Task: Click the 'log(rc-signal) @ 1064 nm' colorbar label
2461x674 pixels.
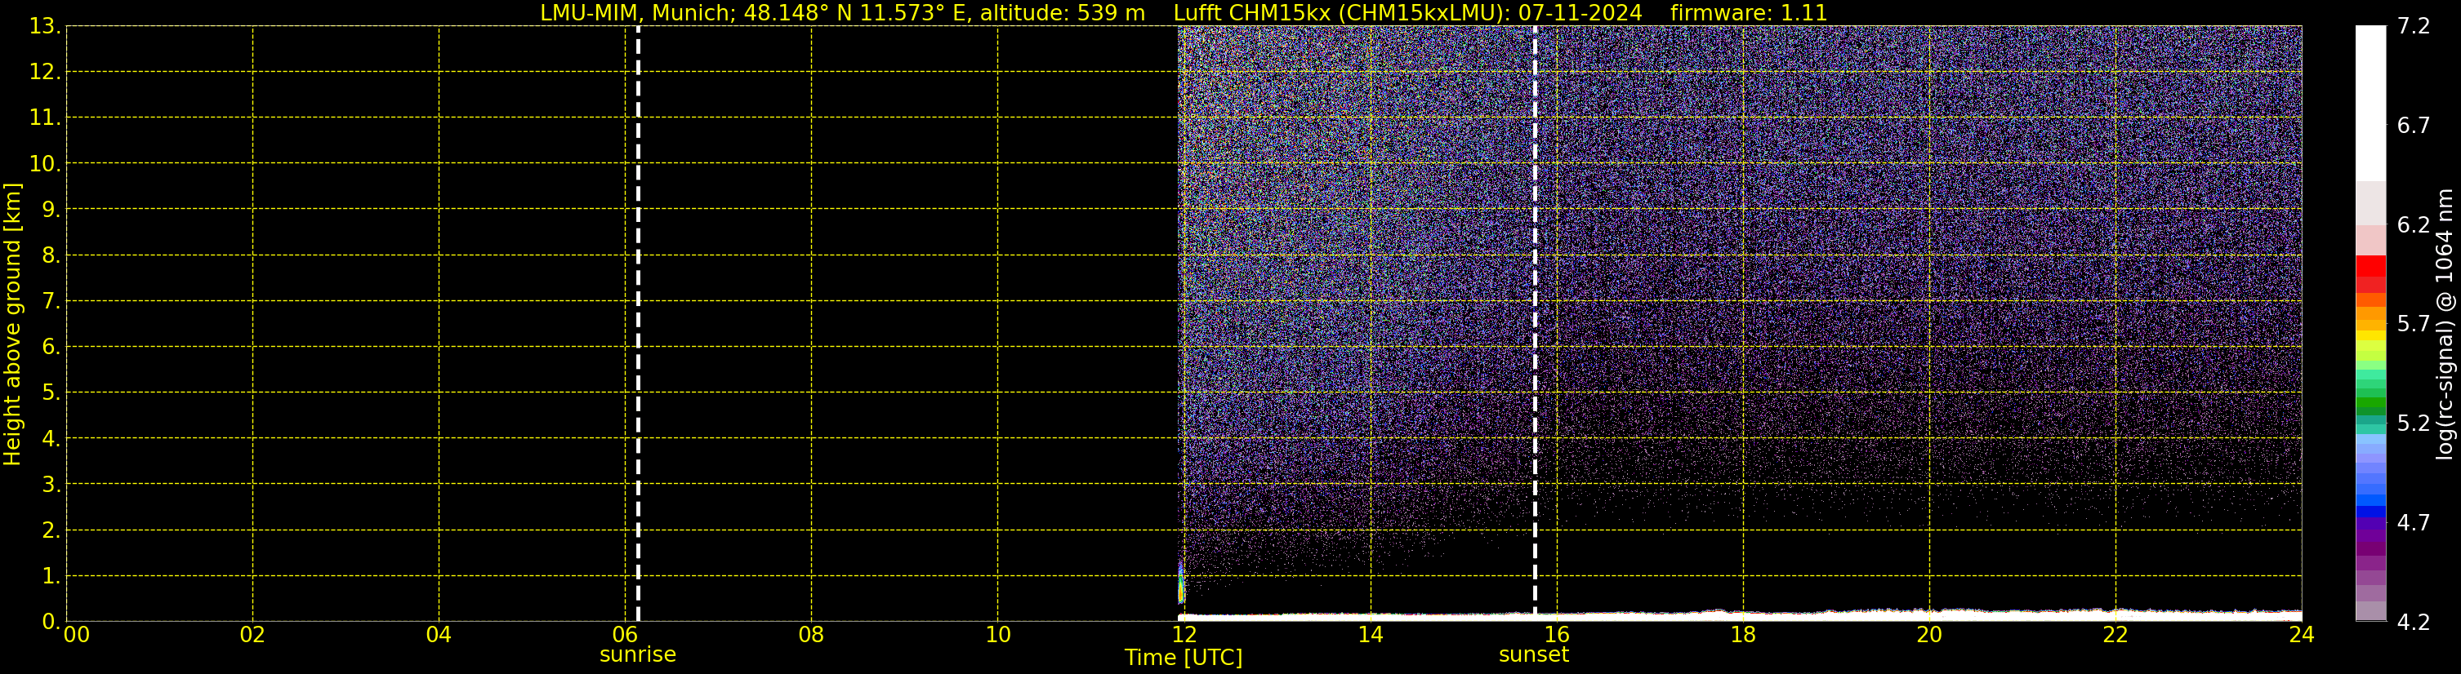Action: click(2444, 324)
